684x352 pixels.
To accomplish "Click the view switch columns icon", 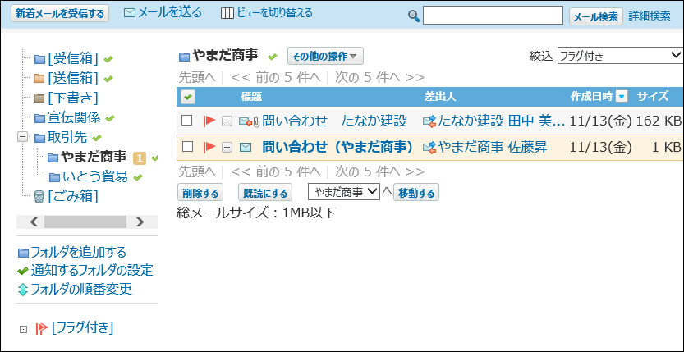I will click(x=227, y=13).
